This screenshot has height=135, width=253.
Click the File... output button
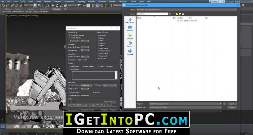pyautogui.click(x=72, y=102)
